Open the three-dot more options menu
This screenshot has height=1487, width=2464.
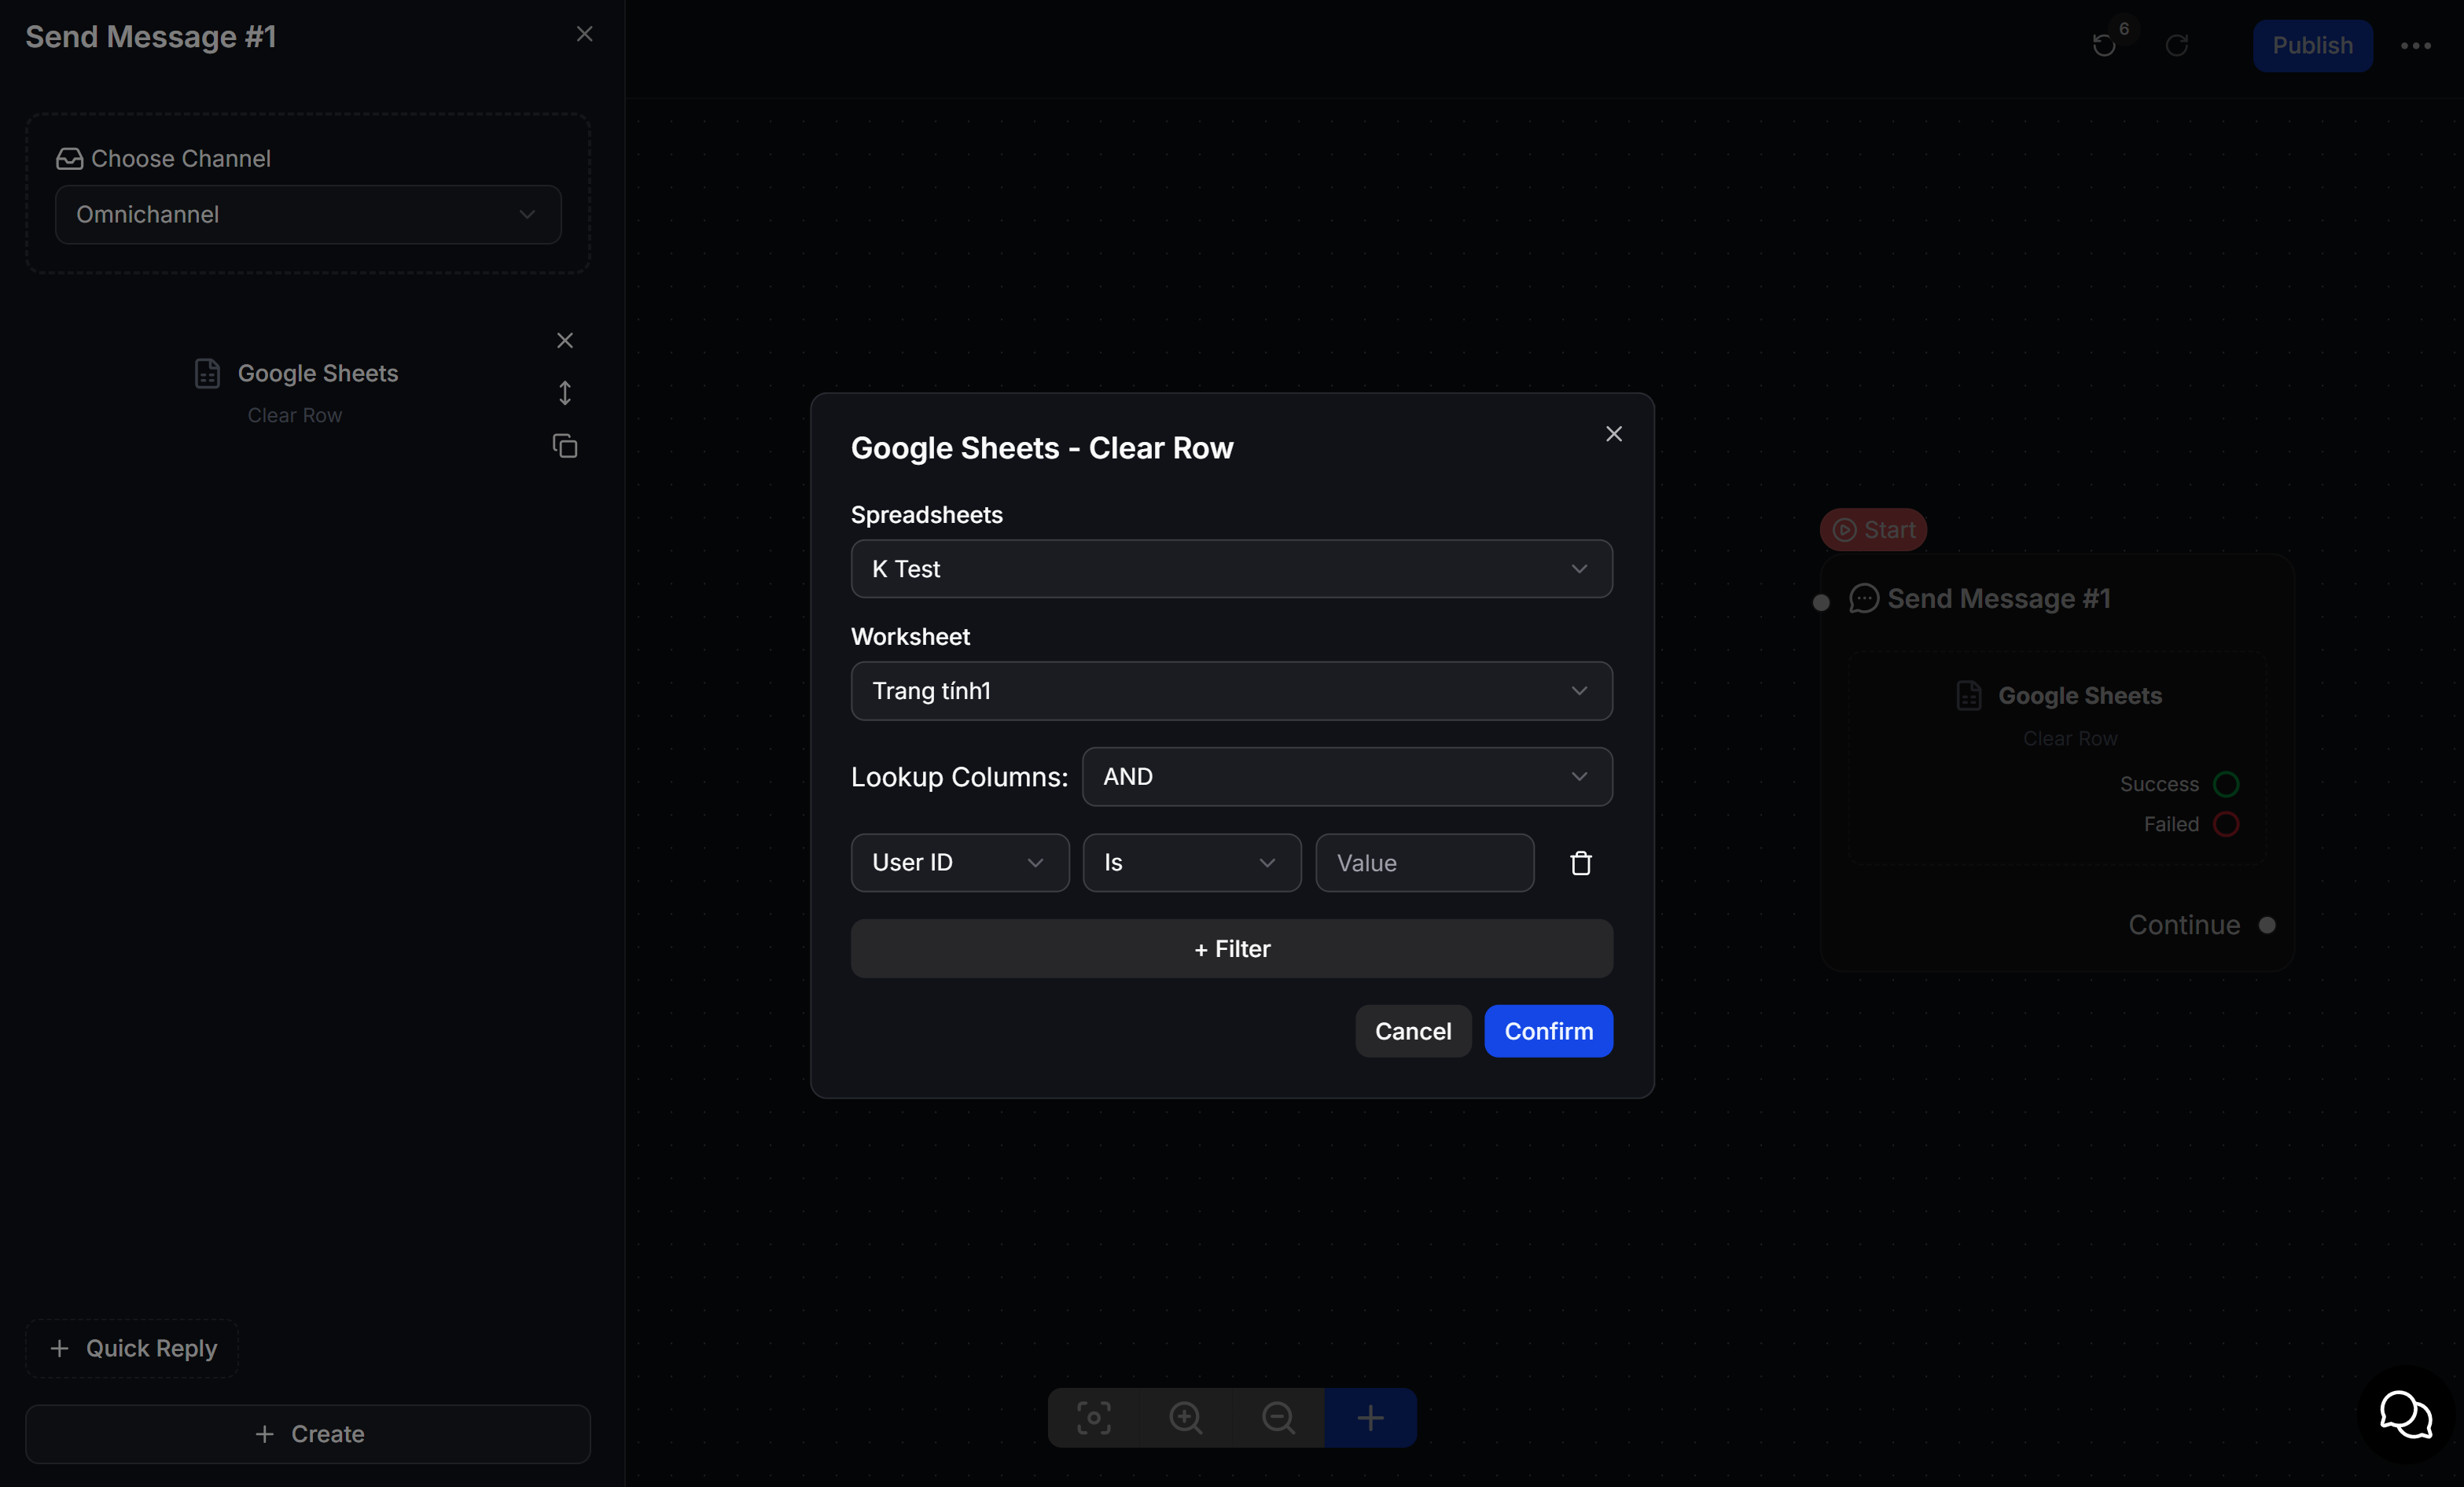coord(2415,46)
